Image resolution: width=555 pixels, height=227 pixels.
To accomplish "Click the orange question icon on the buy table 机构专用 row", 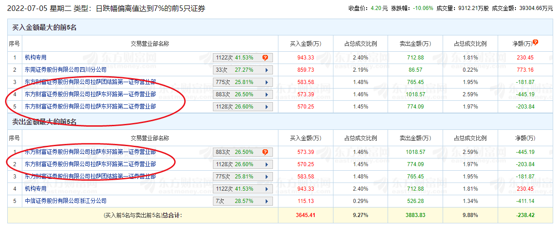I will coord(265,58).
